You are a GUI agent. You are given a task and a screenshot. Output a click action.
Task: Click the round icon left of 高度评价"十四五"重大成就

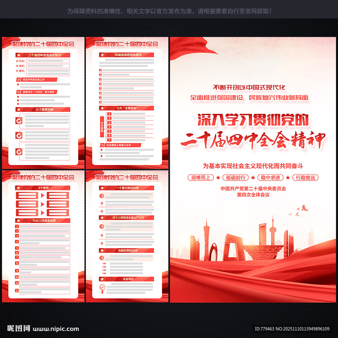[x=18, y=92]
